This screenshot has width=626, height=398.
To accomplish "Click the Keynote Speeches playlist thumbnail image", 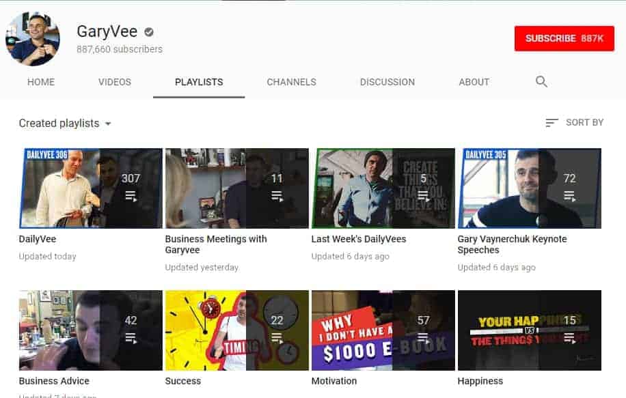I will [530, 188].
